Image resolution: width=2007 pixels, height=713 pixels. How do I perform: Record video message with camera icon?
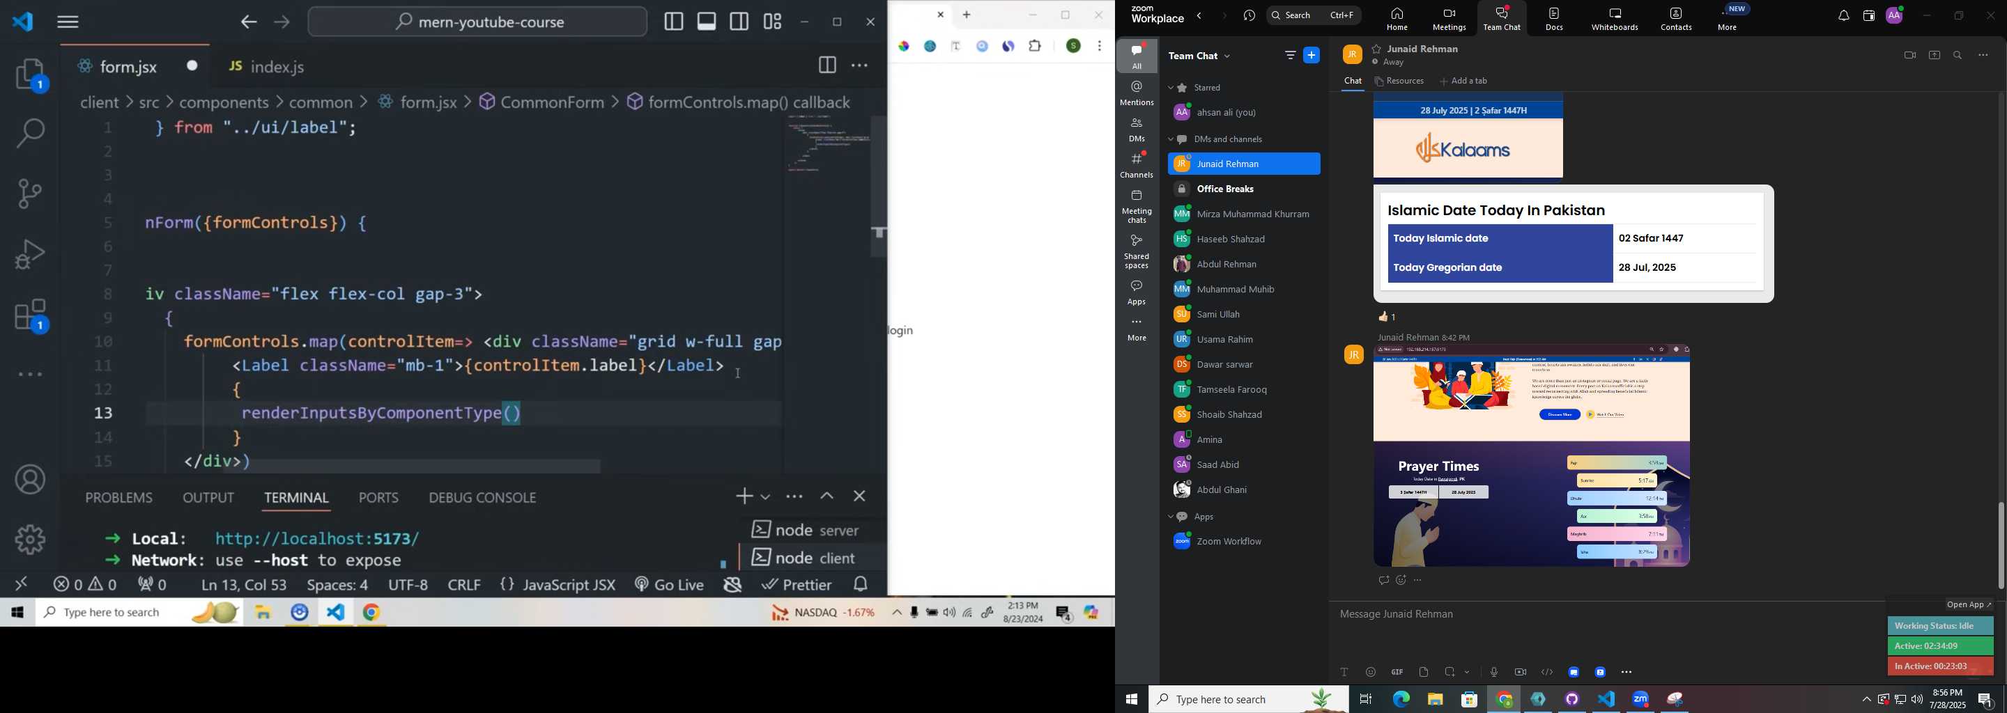click(x=1520, y=672)
